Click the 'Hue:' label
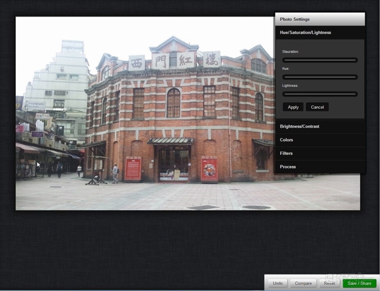Viewport: 380px width, 291px height. (286, 69)
